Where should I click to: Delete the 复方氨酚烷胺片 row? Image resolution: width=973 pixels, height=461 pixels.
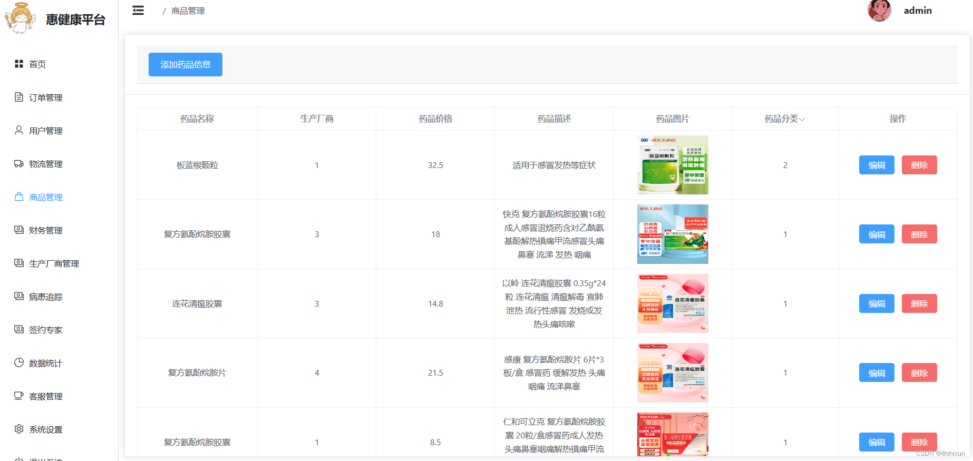point(919,372)
